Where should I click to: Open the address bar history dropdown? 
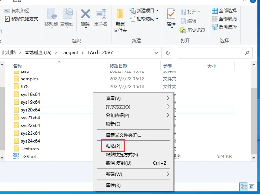156,53
